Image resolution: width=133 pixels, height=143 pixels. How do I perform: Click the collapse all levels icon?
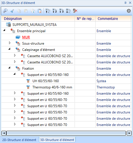(48, 11)
